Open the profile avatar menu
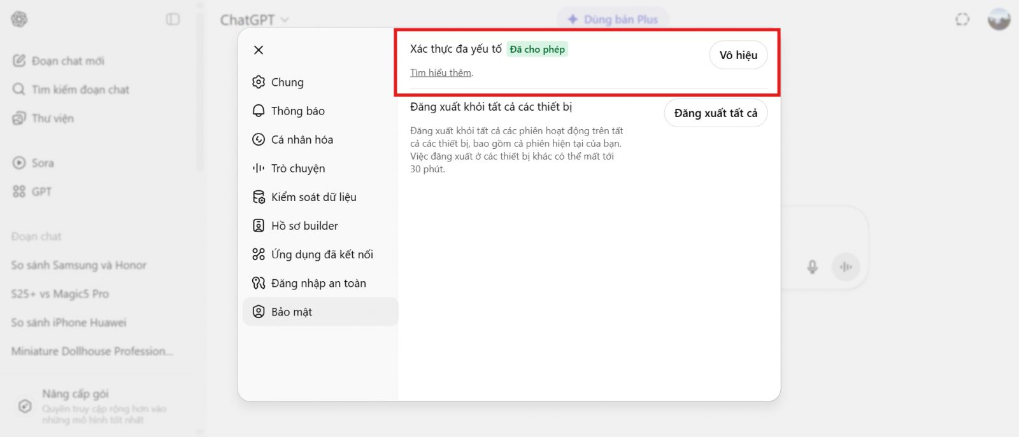This screenshot has height=437, width=1019. (999, 19)
